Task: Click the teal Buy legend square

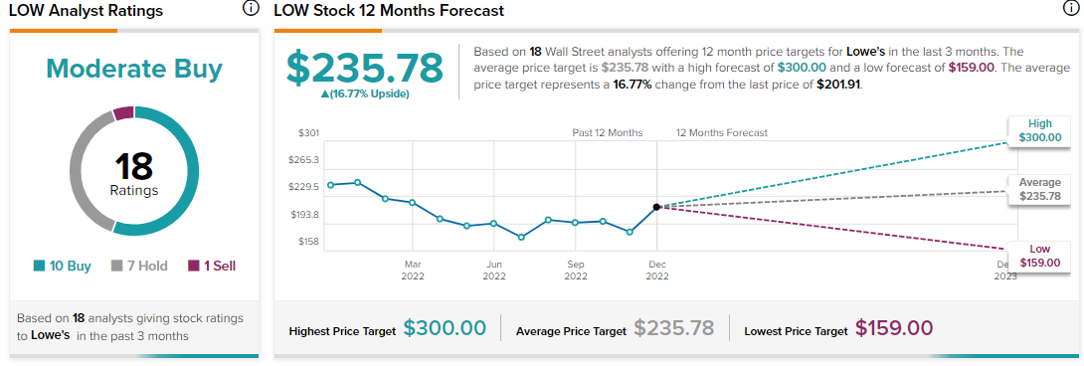Action: coord(39,266)
